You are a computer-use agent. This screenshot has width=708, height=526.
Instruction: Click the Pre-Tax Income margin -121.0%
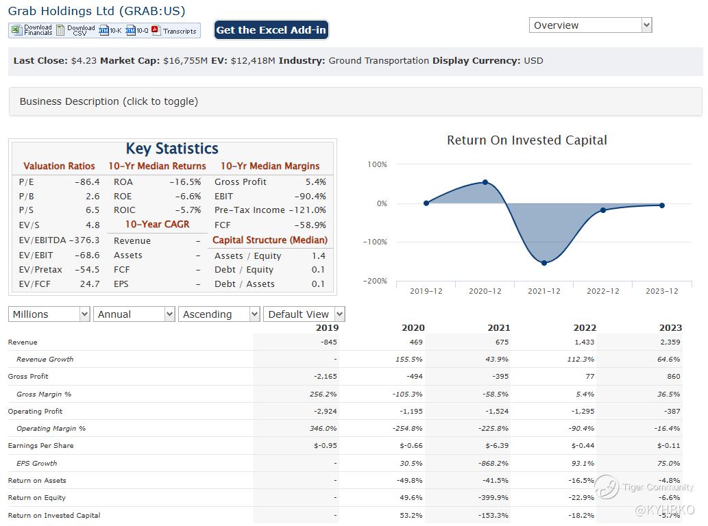[308, 210]
